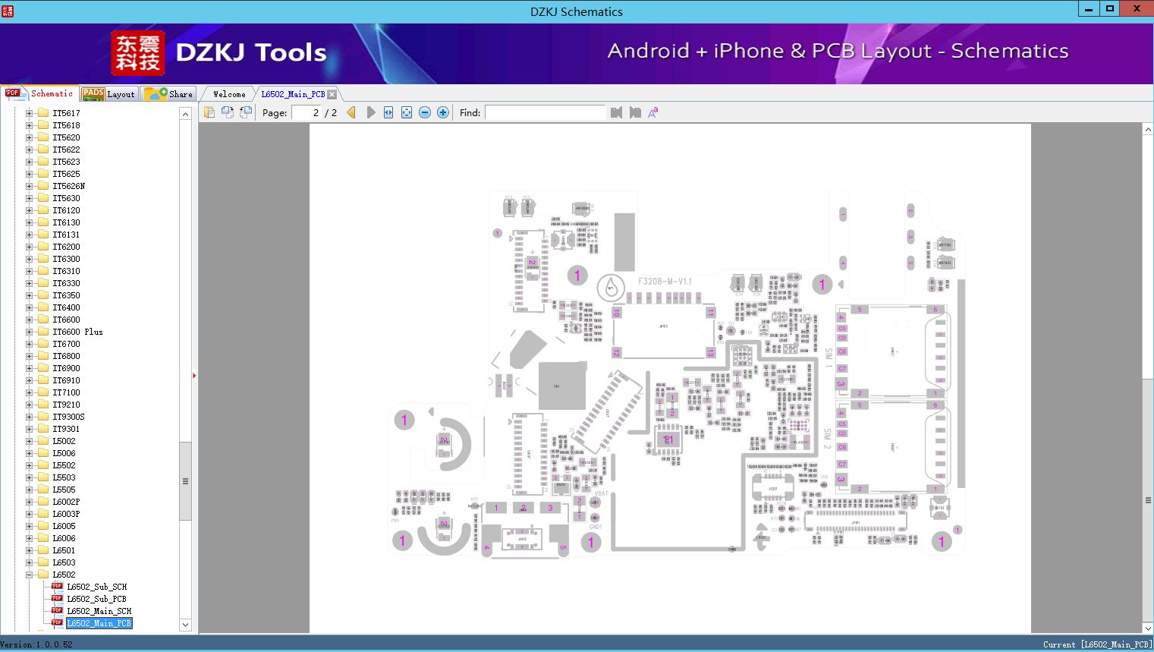Open the Share tab
Viewport: 1154px width, 652px height.
[170, 94]
